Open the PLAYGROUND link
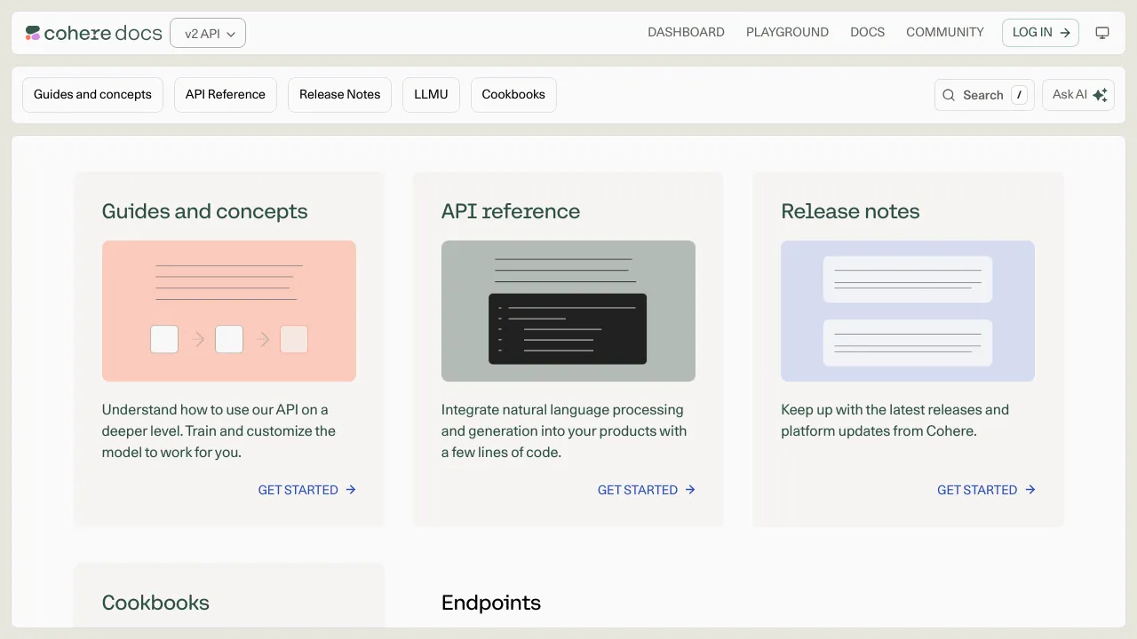Image resolution: width=1137 pixels, height=639 pixels. point(787,33)
